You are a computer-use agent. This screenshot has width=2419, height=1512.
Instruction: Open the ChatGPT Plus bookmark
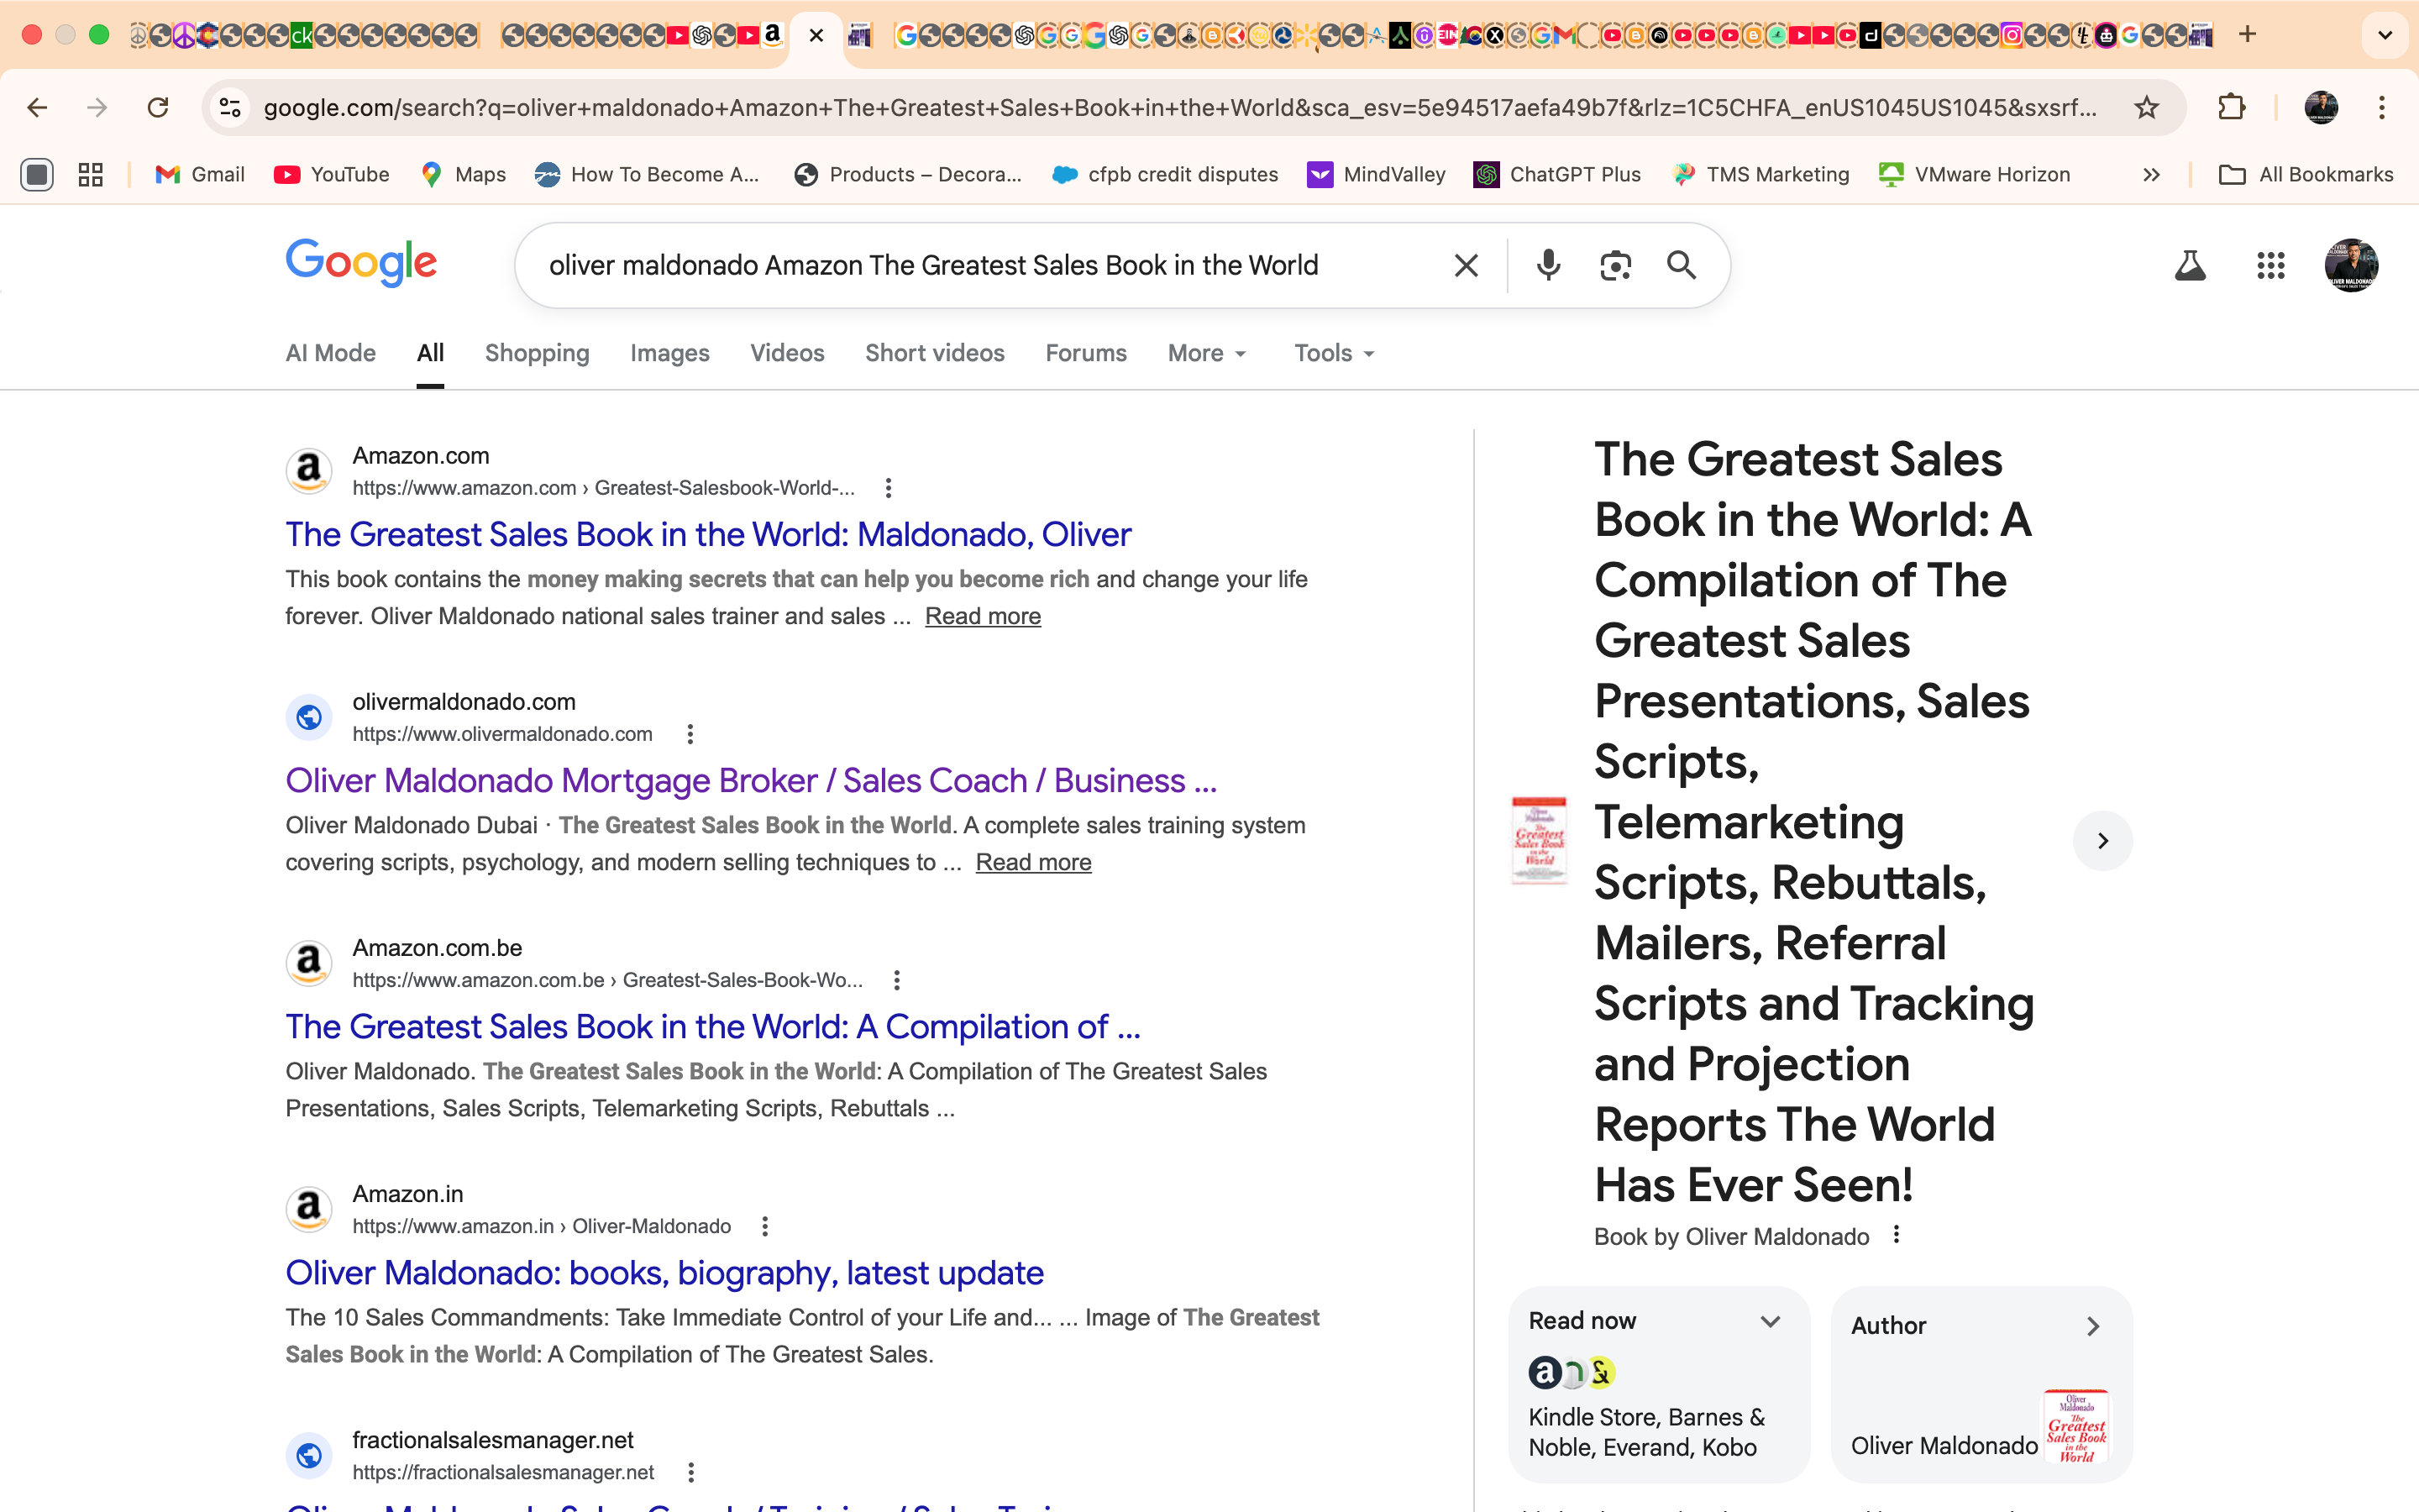1557,175
